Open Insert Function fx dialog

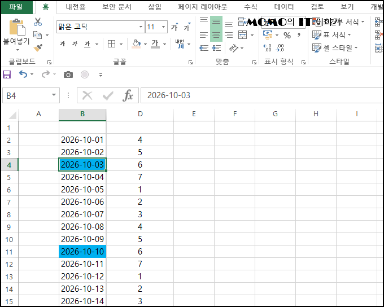point(128,95)
